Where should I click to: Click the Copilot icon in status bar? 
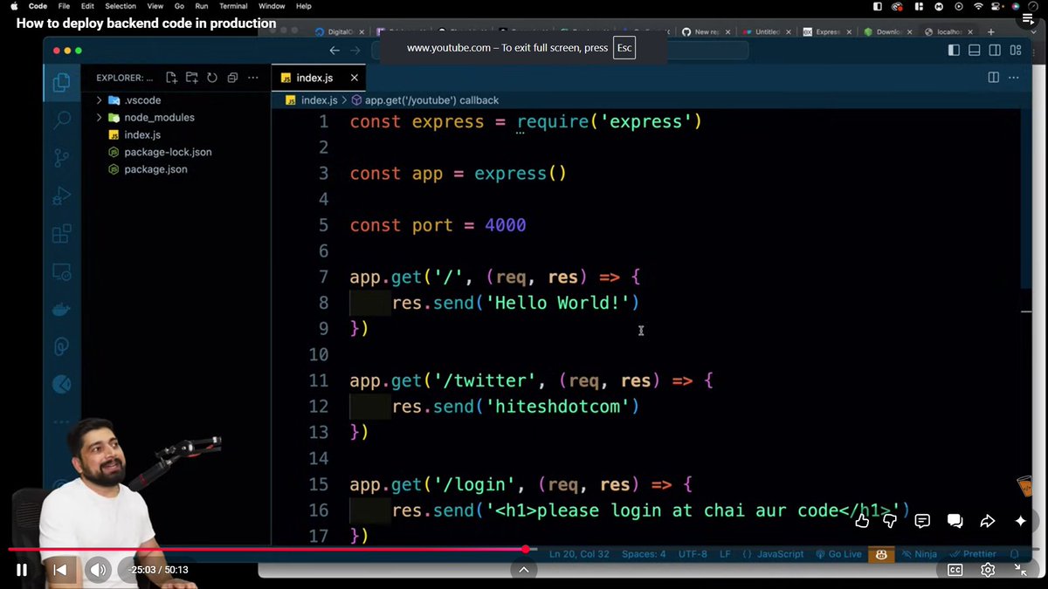coord(882,554)
